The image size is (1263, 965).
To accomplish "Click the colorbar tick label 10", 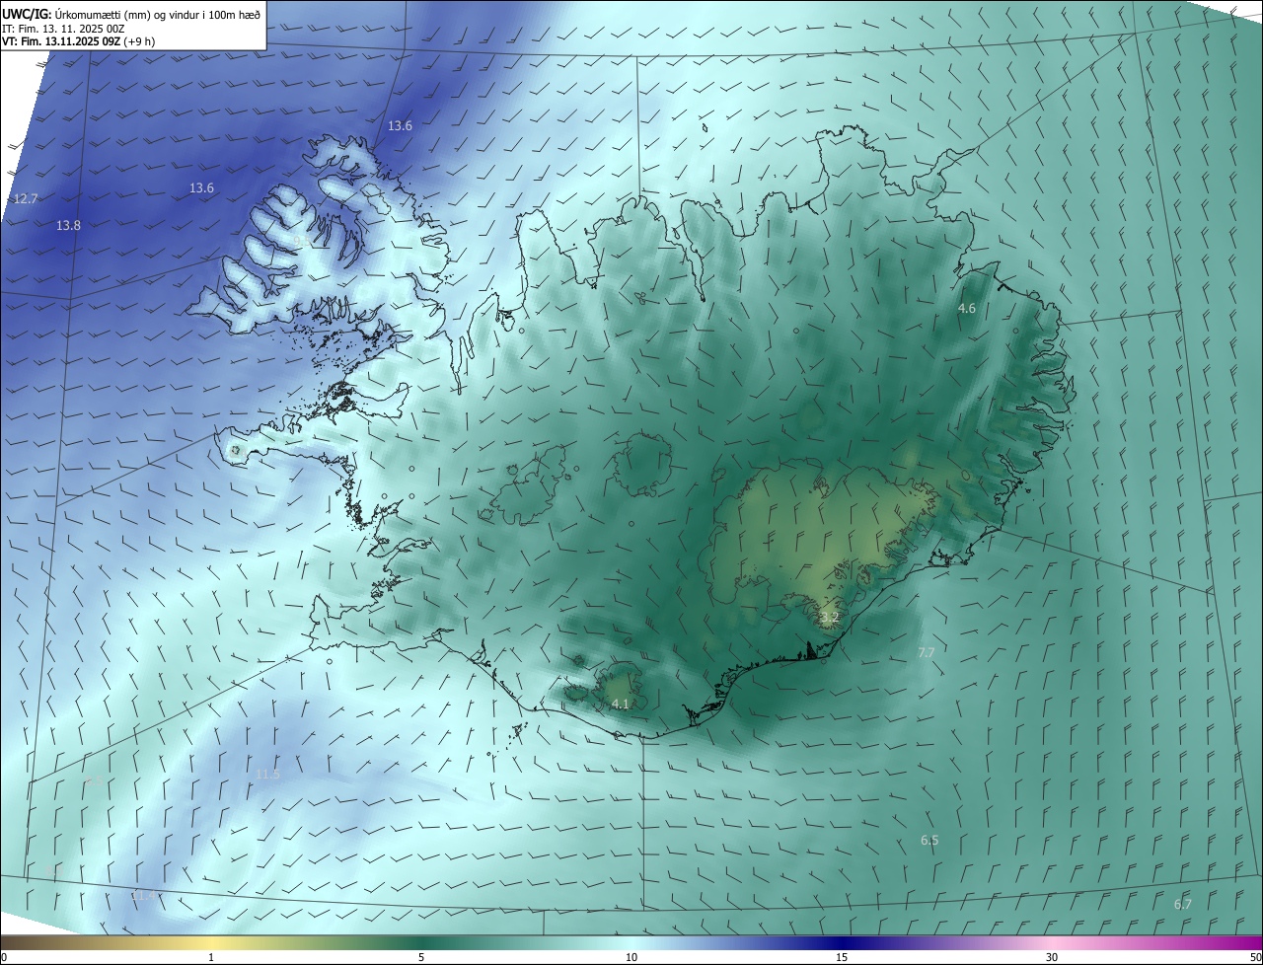I will [631, 957].
